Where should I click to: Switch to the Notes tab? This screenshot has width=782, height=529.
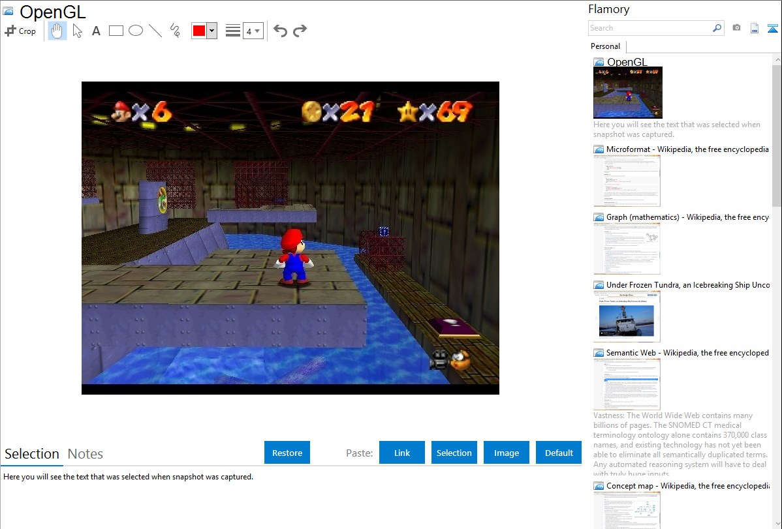86,454
